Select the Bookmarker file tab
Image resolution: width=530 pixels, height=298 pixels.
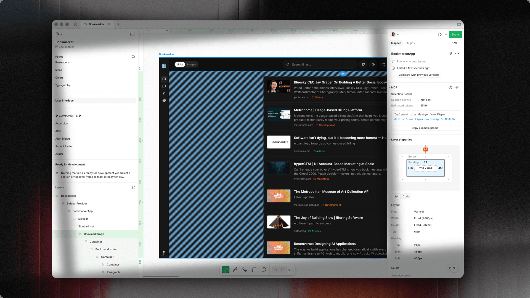97,24
